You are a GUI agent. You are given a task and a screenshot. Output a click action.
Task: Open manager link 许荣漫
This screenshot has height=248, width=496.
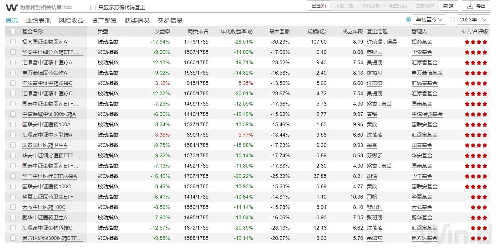(375, 42)
